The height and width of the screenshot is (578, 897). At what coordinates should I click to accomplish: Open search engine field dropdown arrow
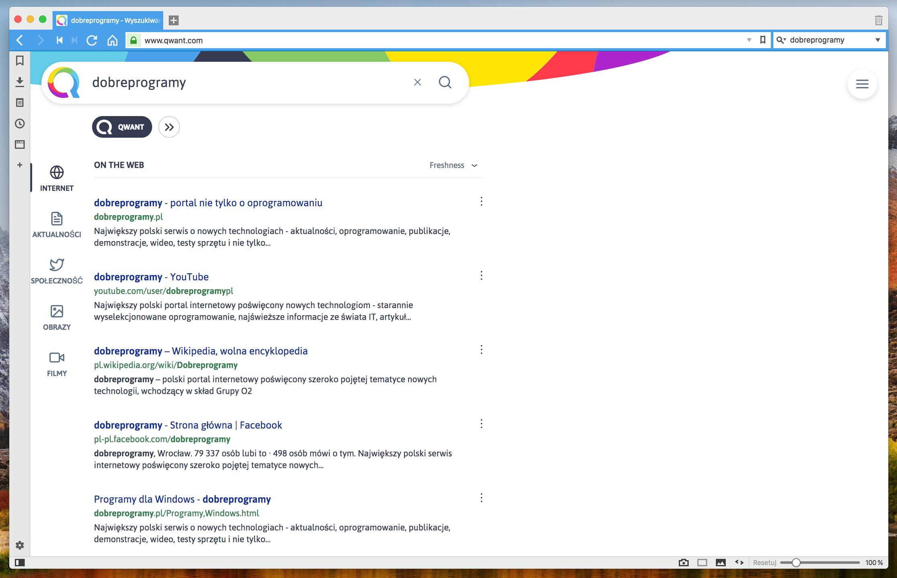click(878, 40)
